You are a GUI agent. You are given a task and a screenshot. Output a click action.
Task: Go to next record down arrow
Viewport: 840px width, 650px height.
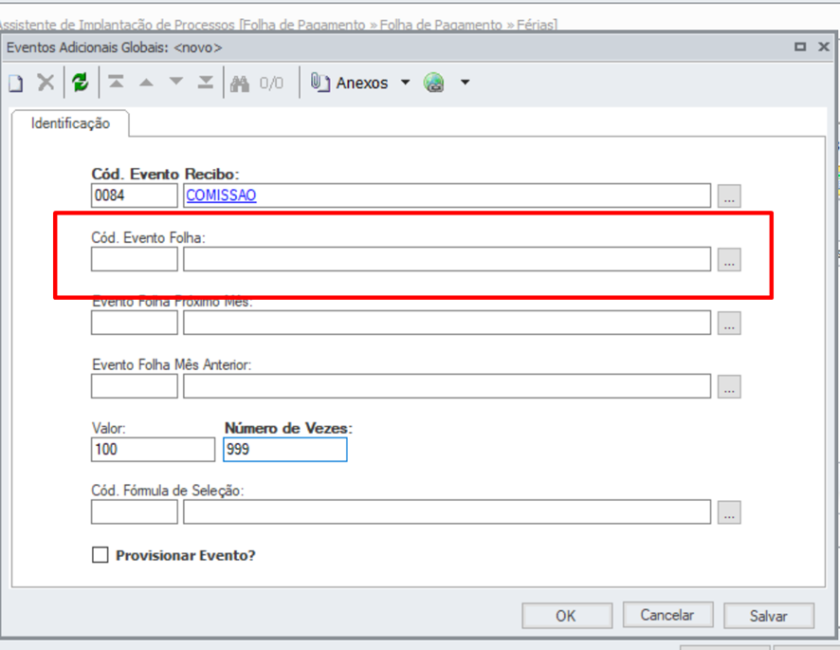click(x=175, y=82)
